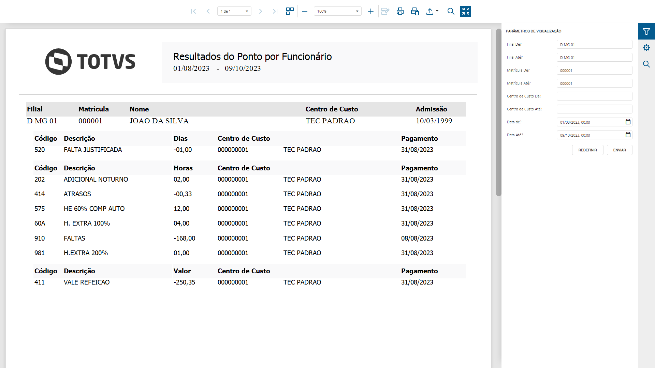Open the page selector dropdown
655x368 pixels.
point(247,11)
